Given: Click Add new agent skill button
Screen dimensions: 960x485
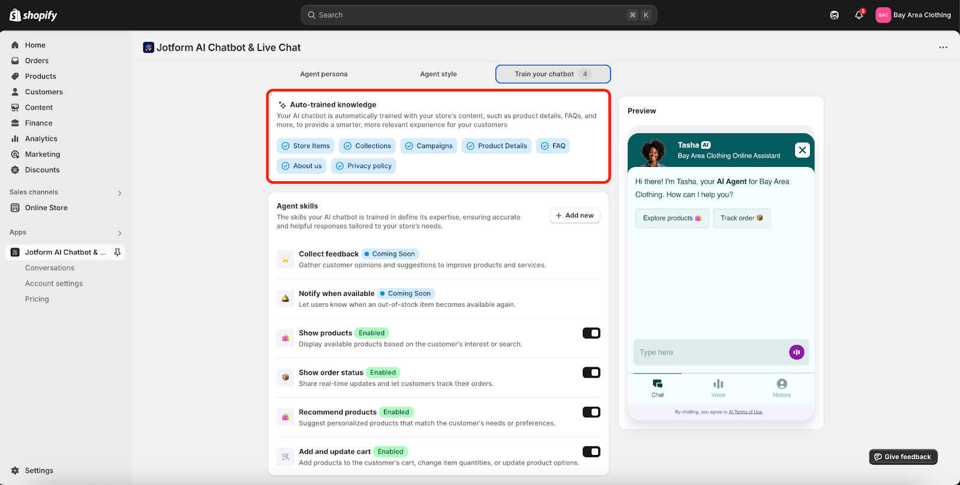Looking at the screenshot, I should 575,215.
